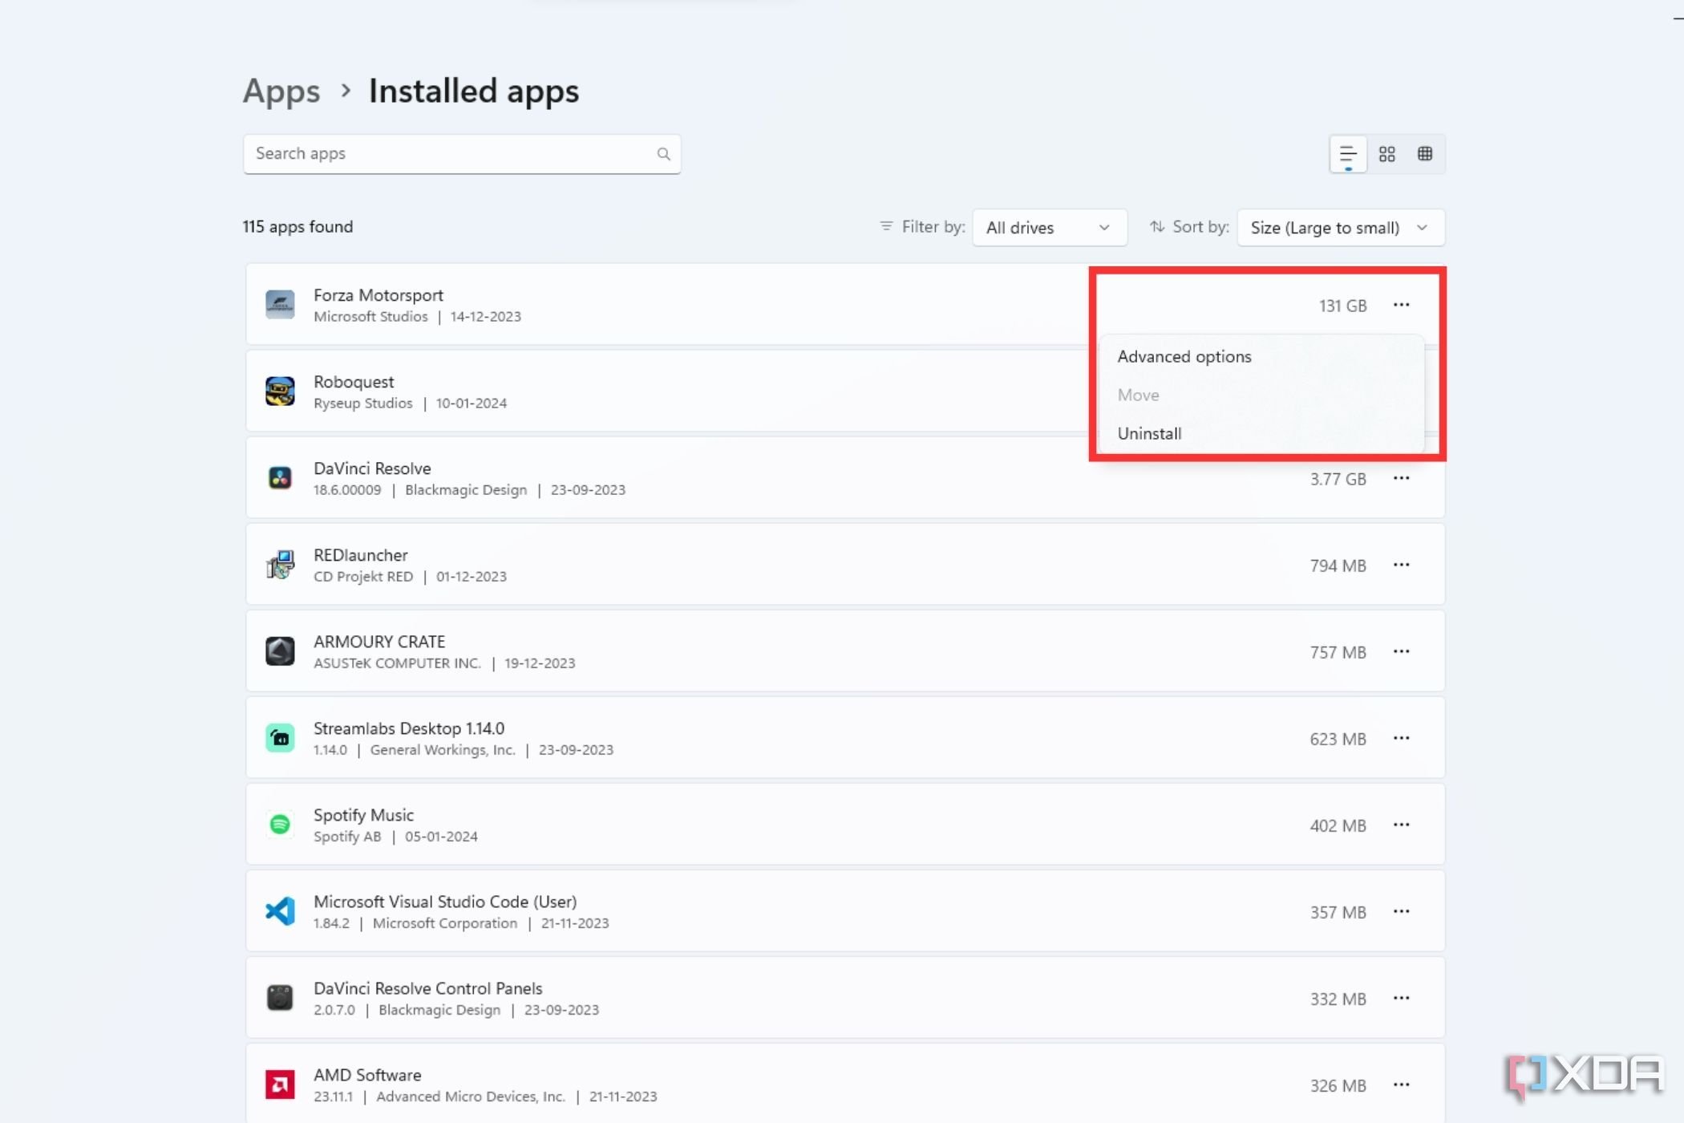Open the three-dot menu for Spotify
The image size is (1684, 1123).
1401,825
